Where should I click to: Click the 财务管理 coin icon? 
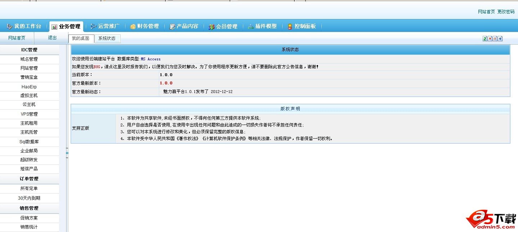(x=133, y=27)
